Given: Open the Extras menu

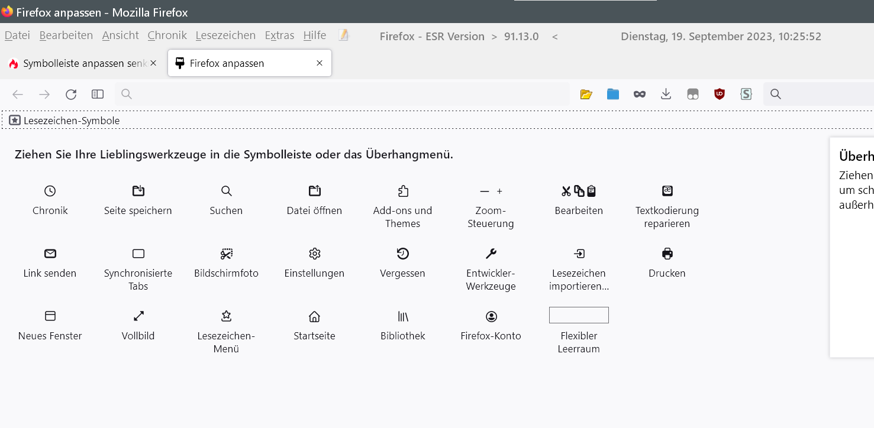Looking at the screenshot, I should [279, 35].
